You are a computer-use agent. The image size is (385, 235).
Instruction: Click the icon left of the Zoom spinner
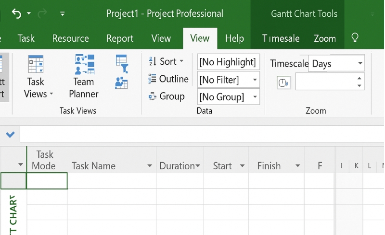283,83
